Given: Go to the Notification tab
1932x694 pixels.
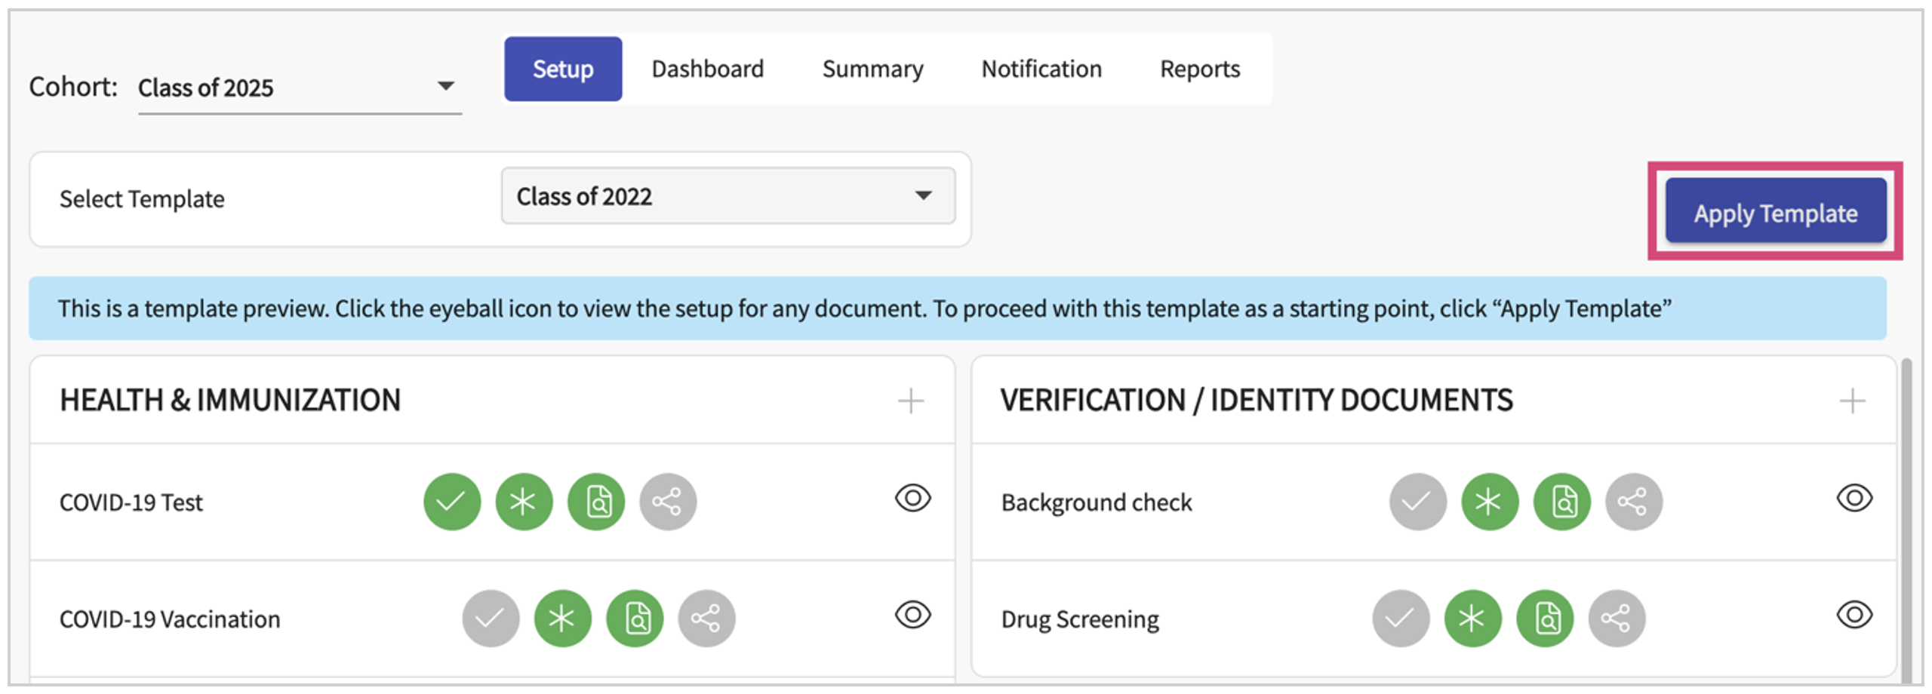Looking at the screenshot, I should [x=1041, y=69].
